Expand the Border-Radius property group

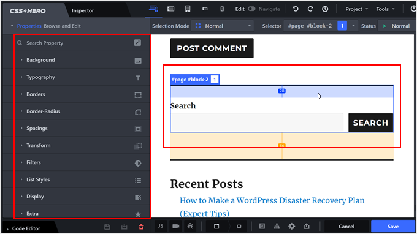pyautogui.click(x=43, y=111)
